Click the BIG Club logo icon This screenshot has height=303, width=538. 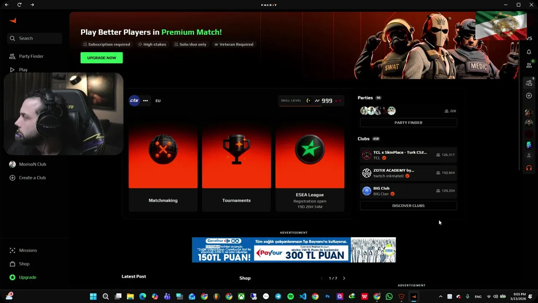tap(367, 191)
